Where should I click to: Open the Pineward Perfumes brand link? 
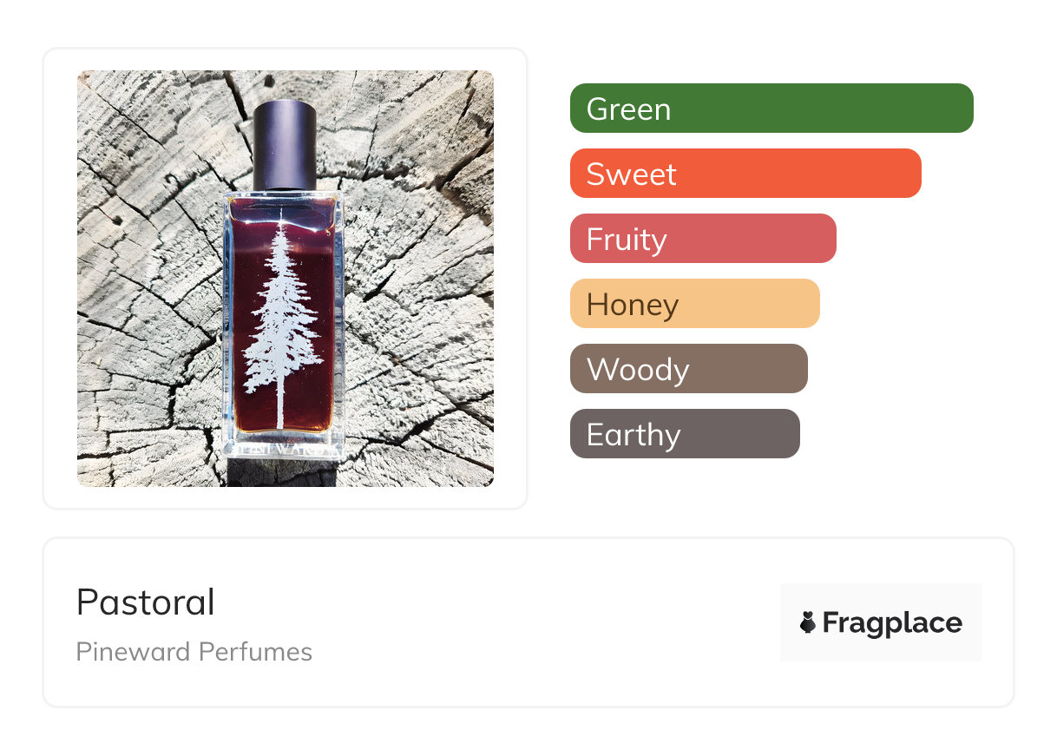tap(194, 651)
